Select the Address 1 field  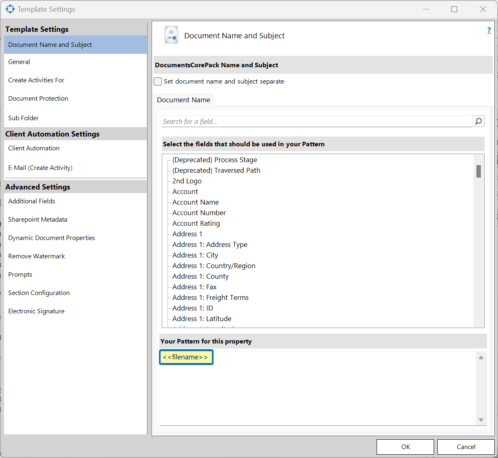click(x=187, y=234)
